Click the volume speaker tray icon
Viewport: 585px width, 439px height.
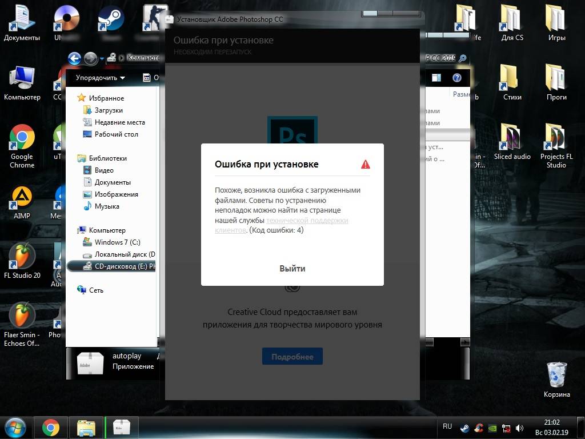coord(519,428)
